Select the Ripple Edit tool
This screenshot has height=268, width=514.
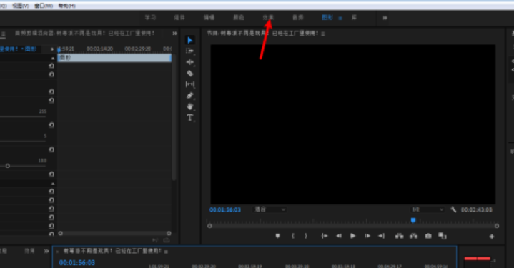(189, 62)
